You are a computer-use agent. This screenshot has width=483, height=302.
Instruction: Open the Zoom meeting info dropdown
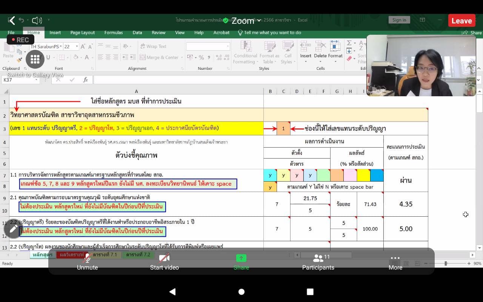[259, 20]
